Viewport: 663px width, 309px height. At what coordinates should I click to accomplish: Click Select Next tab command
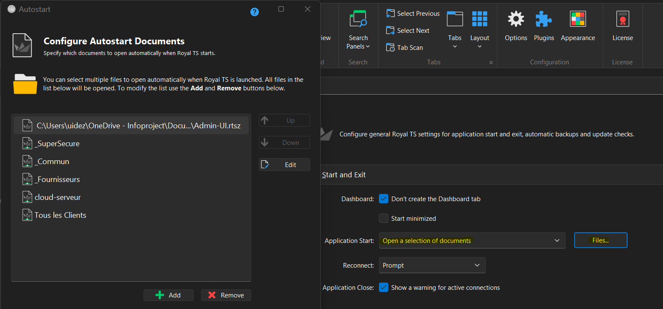pos(408,31)
